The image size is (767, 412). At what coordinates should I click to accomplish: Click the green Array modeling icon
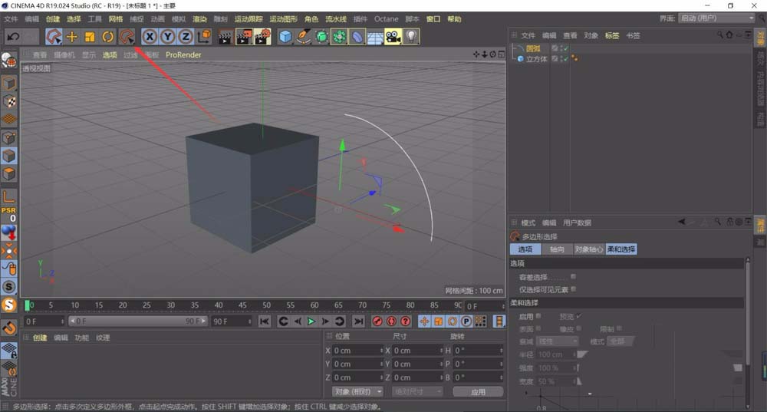pyautogui.click(x=339, y=37)
